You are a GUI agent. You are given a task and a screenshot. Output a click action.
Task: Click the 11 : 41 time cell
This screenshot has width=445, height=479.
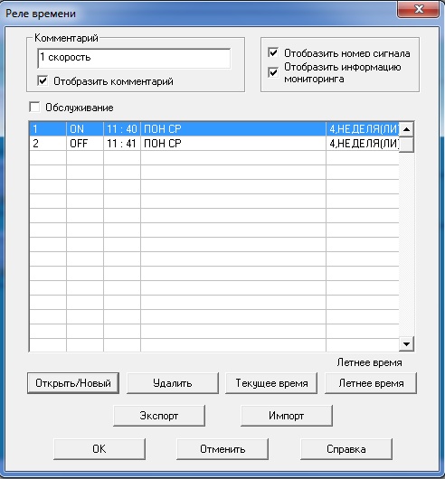[122, 144]
